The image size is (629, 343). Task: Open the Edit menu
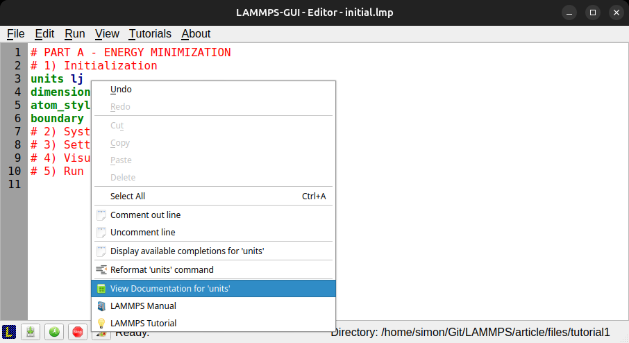(x=44, y=33)
